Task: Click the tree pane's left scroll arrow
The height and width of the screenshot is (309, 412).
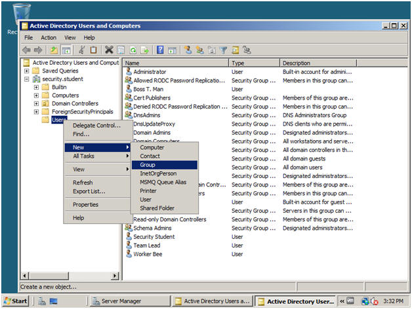Action: click(x=25, y=276)
